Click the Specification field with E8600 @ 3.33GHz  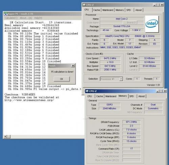(130, 36)
